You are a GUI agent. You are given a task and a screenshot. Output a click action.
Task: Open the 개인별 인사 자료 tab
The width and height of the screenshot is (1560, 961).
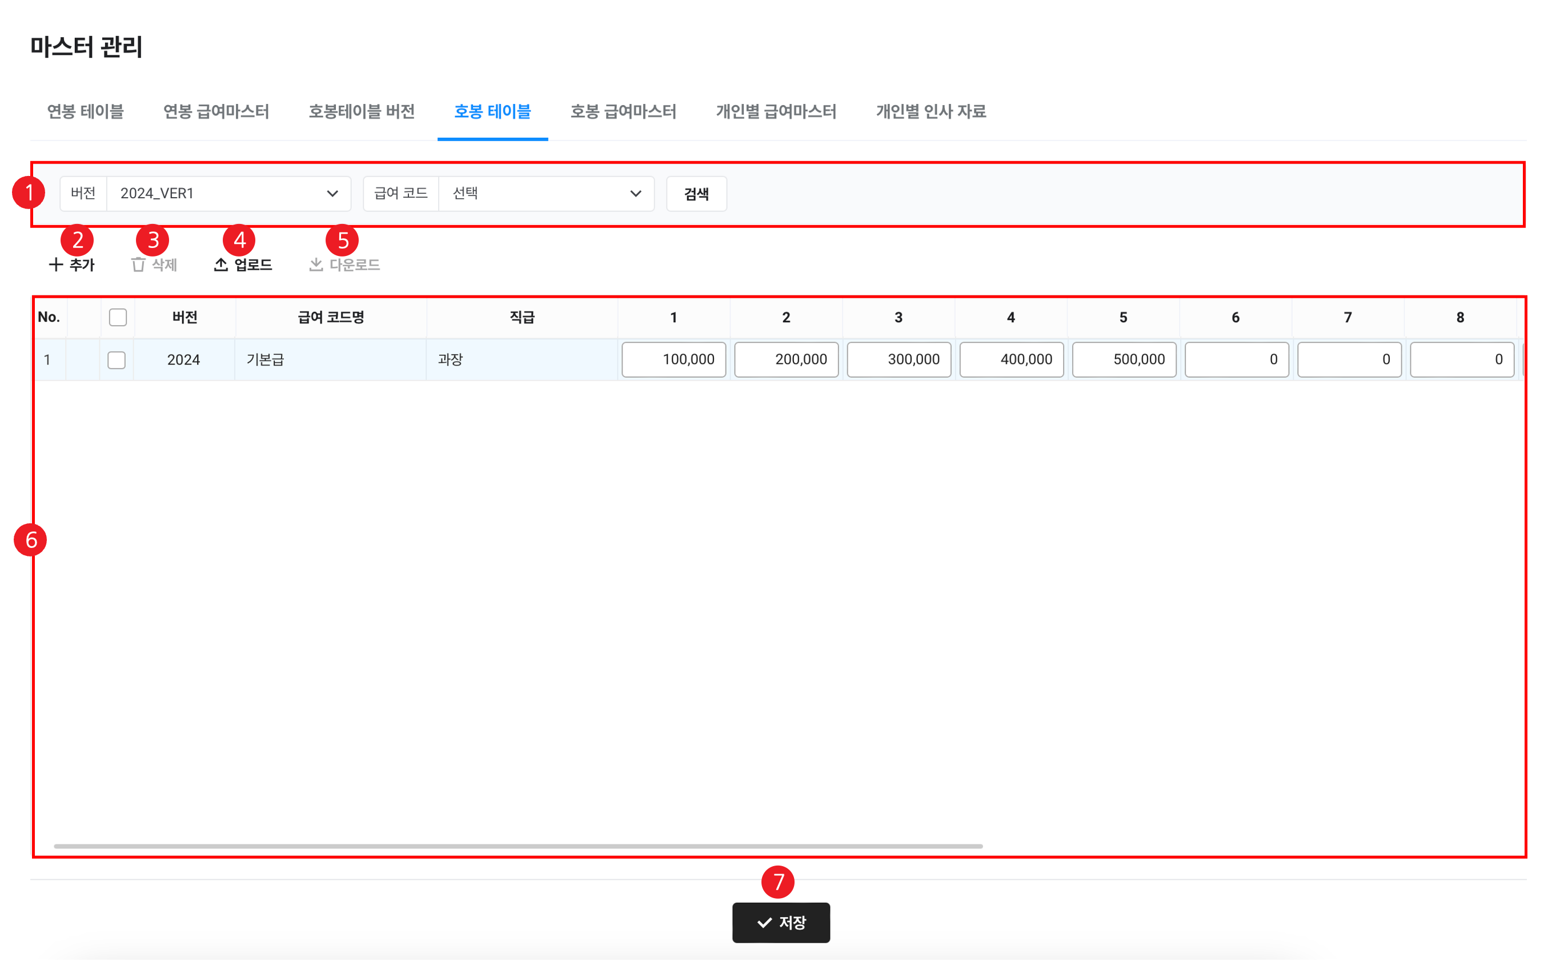[x=931, y=112]
